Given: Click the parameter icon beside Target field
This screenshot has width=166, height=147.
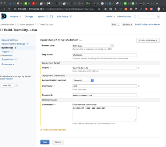Looking at the screenshot, I should (138, 68).
